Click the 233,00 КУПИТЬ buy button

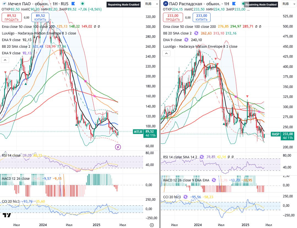(201, 17)
